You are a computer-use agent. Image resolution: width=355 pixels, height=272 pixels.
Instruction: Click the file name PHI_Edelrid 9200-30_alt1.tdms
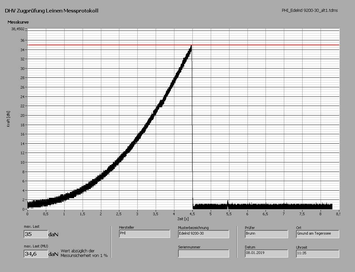(x=309, y=10)
